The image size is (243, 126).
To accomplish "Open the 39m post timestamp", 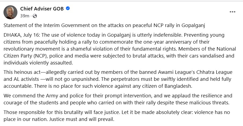I will pyautogui.click(x=25, y=16).
